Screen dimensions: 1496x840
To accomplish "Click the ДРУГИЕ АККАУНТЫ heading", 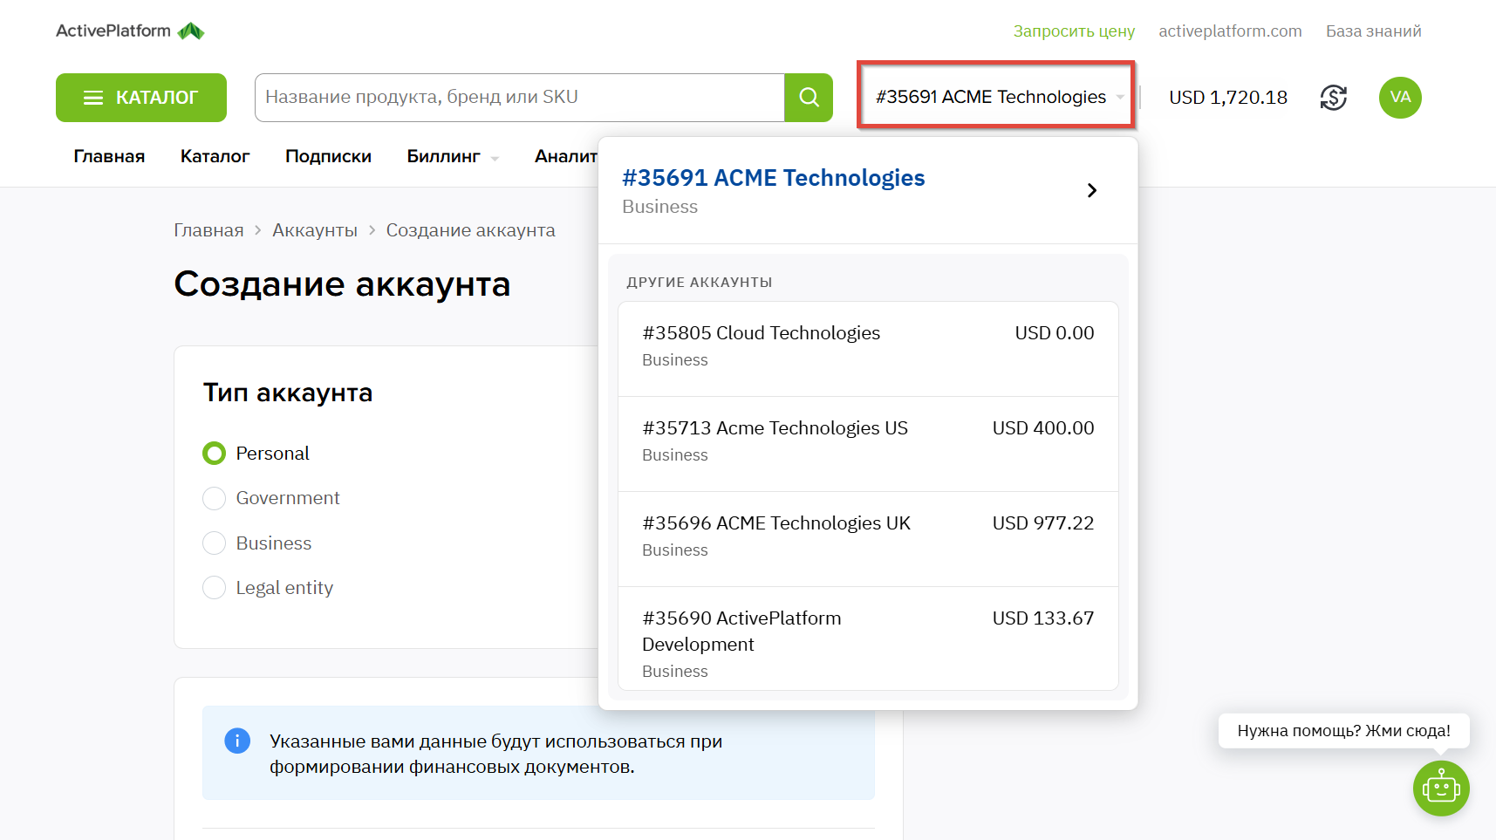I will pos(700,283).
